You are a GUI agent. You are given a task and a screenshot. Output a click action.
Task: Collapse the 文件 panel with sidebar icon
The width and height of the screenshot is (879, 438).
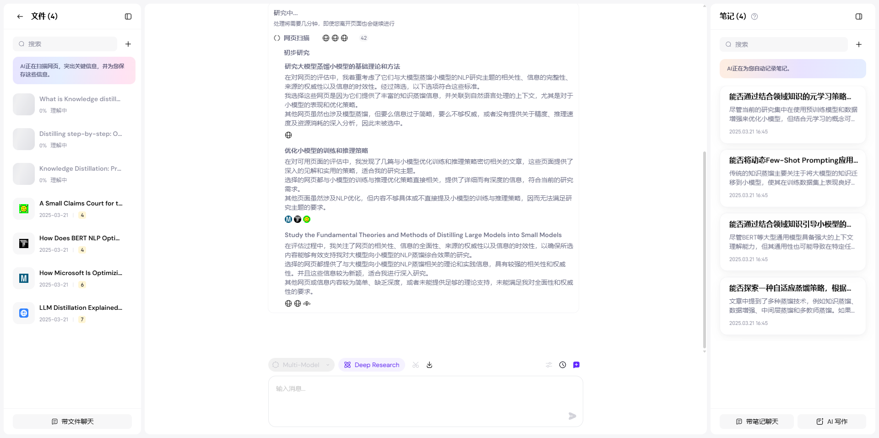point(127,16)
